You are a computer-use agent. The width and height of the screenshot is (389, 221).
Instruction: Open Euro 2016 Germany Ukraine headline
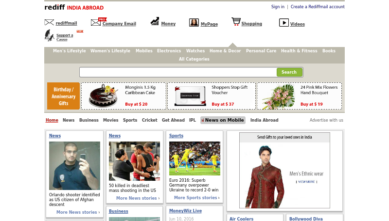[194, 185]
